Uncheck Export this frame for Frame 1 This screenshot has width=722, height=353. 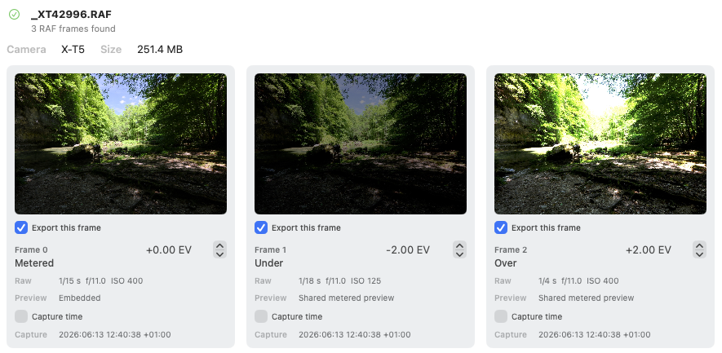[261, 227]
